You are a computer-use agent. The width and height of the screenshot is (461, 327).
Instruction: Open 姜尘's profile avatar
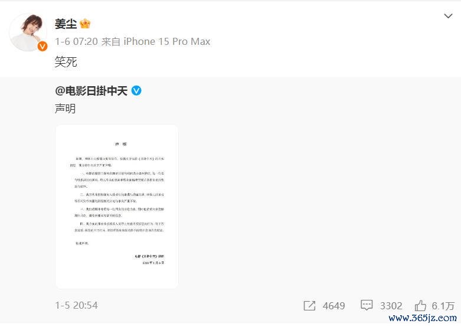coord(28,32)
